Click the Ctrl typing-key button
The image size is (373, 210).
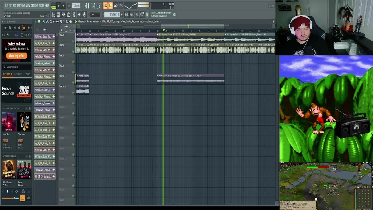132,14
